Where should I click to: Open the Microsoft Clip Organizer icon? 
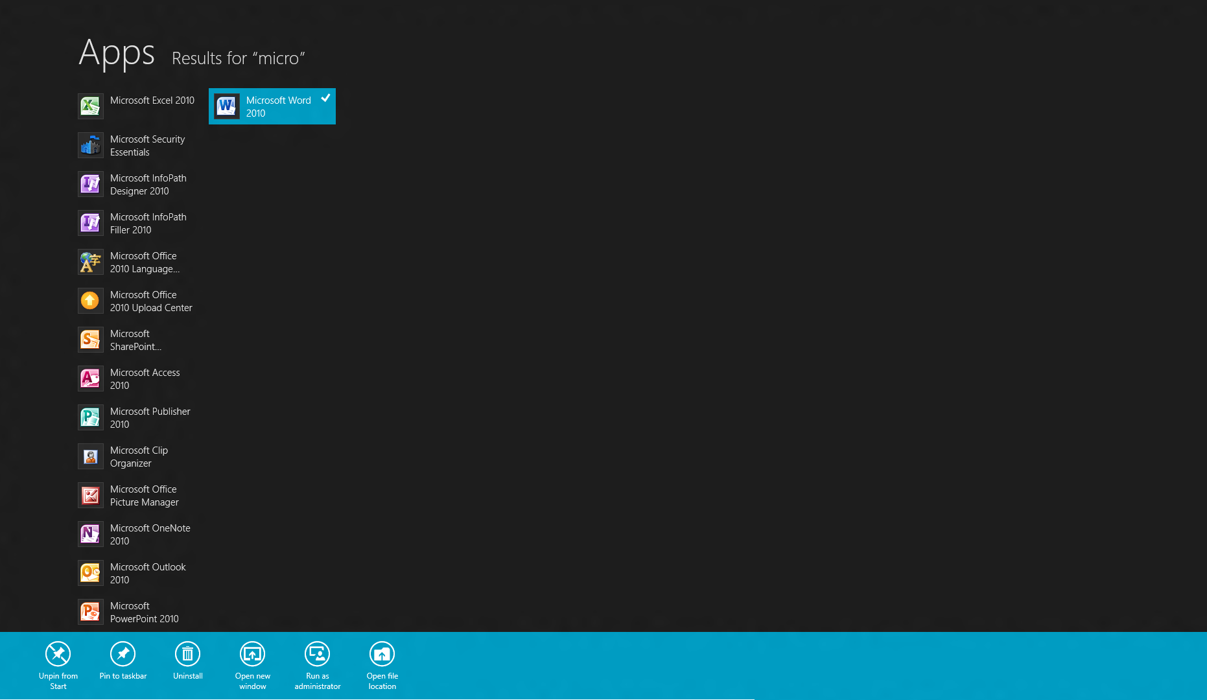91,456
